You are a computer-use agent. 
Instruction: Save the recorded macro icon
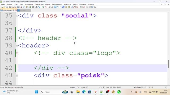pos(95,7)
